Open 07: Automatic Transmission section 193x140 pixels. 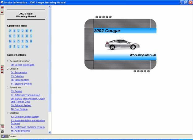point(25,95)
